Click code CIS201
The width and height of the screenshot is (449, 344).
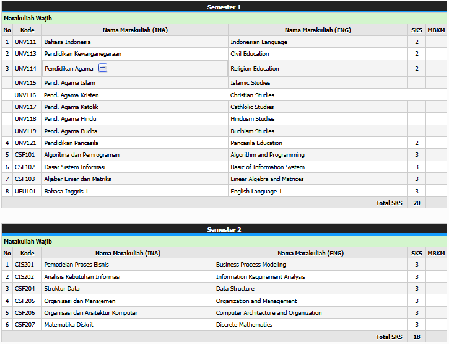pyautogui.click(x=24, y=264)
